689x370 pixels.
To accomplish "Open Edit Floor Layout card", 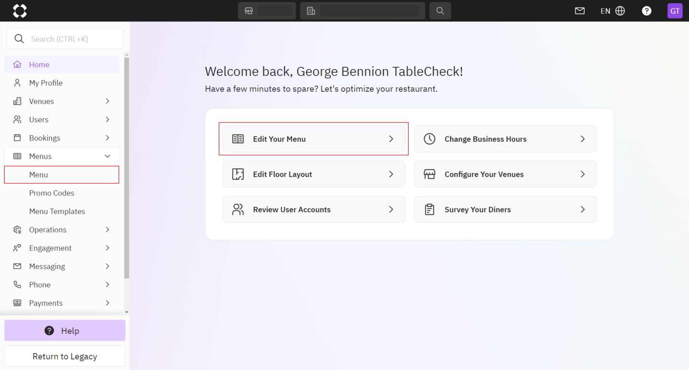I will 314,174.
